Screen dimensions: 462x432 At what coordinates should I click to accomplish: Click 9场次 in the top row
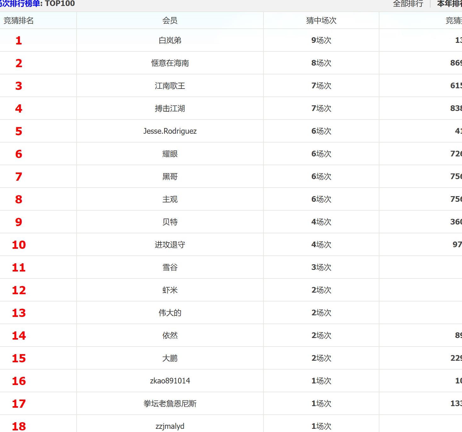(x=321, y=40)
